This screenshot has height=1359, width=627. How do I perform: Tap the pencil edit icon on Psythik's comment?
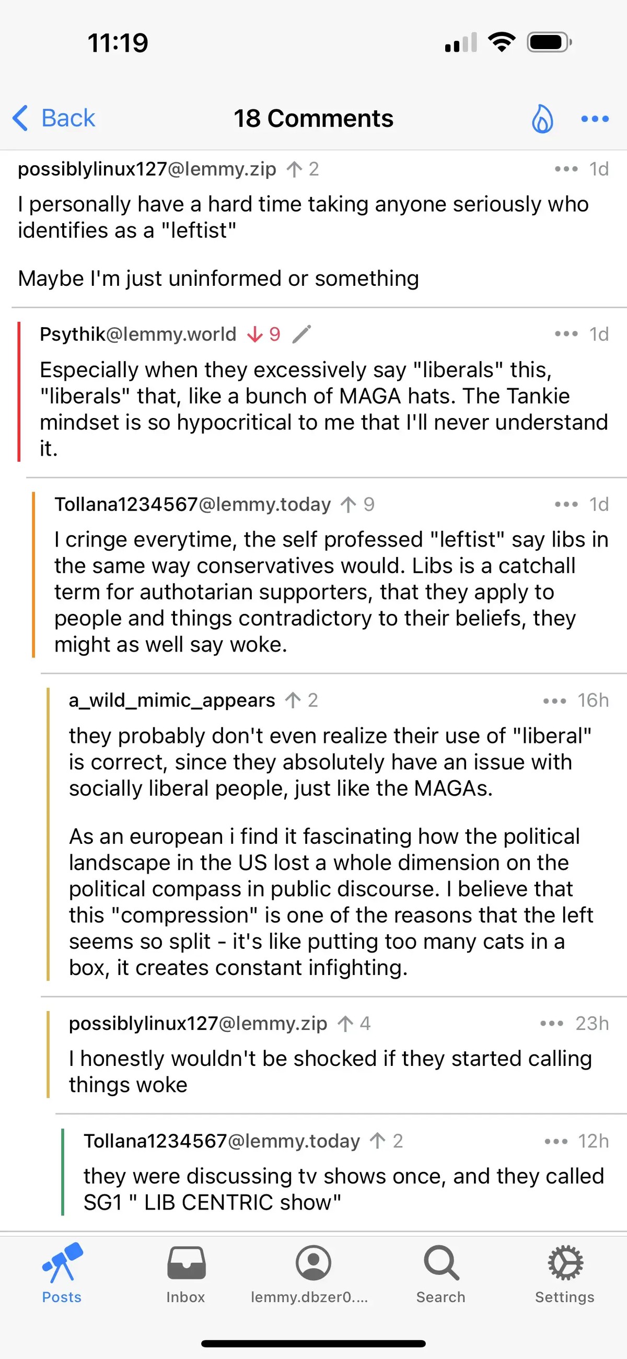pos(302,334)
